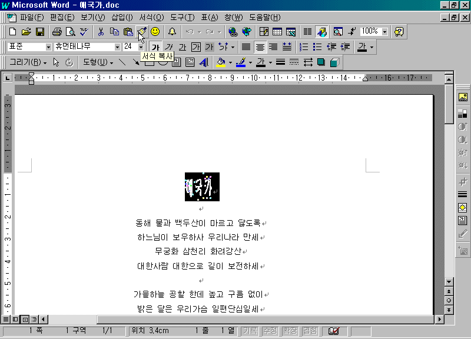Insert WordArt from the drawing toolbar
This screenshot has height=339, width=471.
point(204,62)
